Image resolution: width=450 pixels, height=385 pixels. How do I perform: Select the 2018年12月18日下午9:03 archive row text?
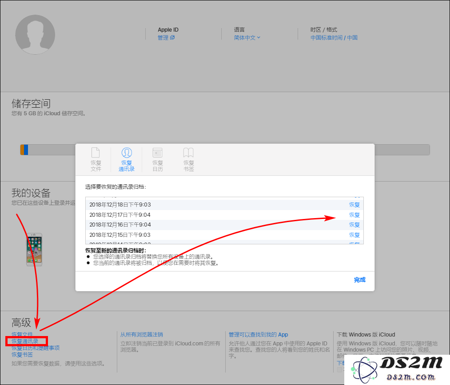click(120, 205)
